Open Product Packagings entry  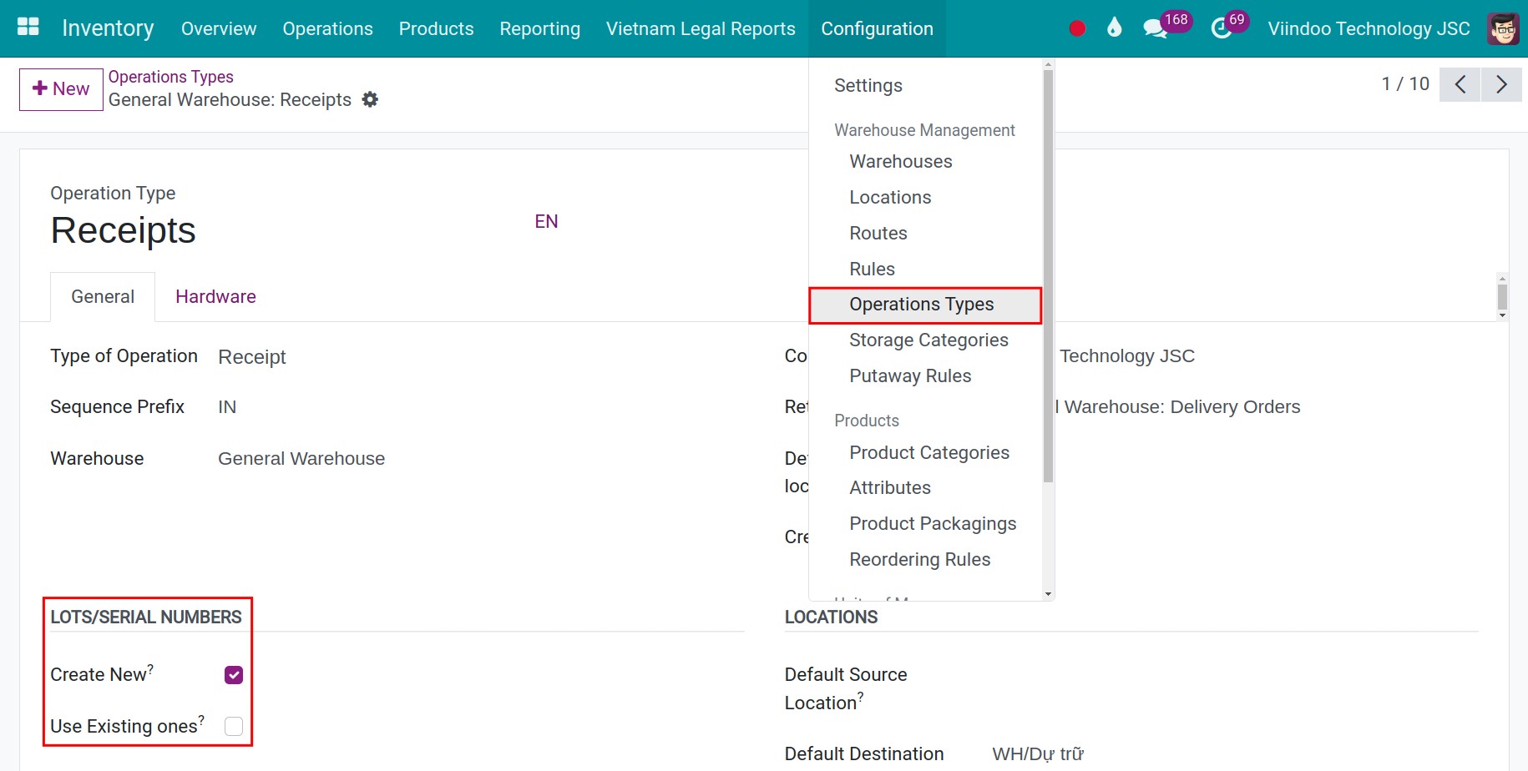tap(933, 524)
